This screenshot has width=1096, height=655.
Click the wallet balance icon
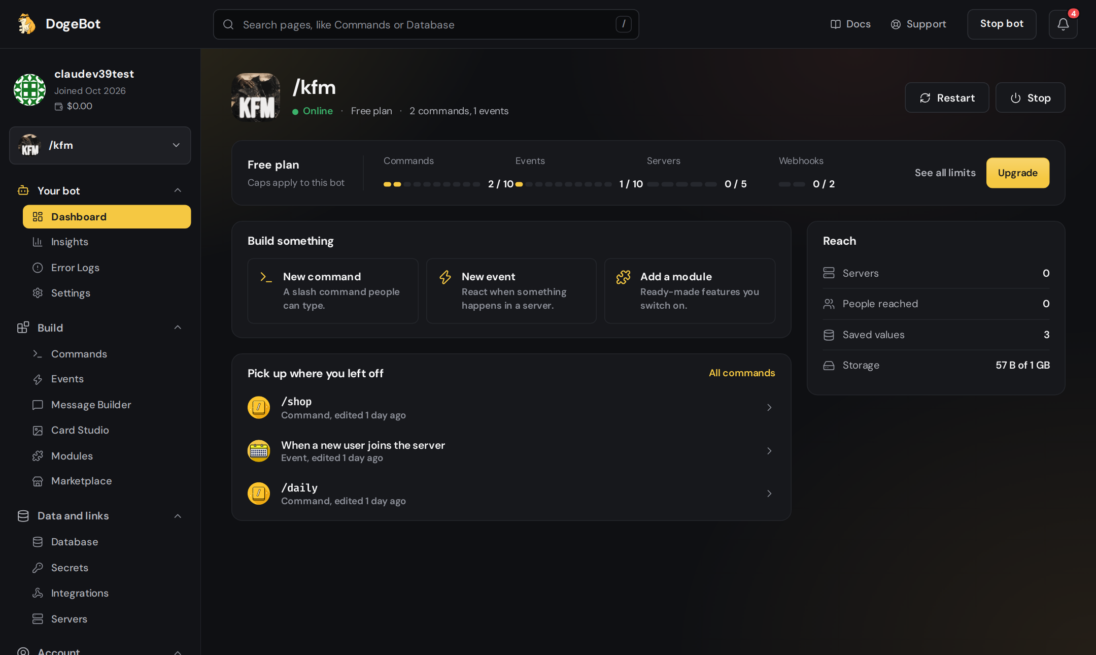(59, 106)
